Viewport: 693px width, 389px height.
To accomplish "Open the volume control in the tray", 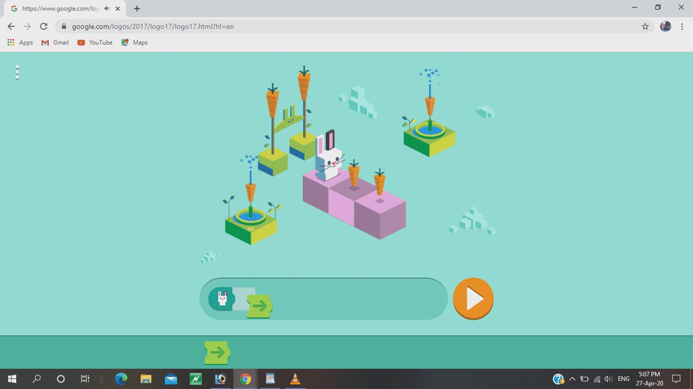I will click(x=609, y=379).
